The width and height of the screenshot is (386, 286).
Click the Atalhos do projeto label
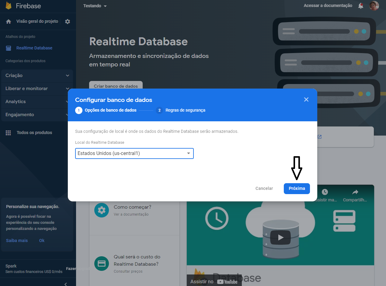pyautogui.click(x=20, y=37)
